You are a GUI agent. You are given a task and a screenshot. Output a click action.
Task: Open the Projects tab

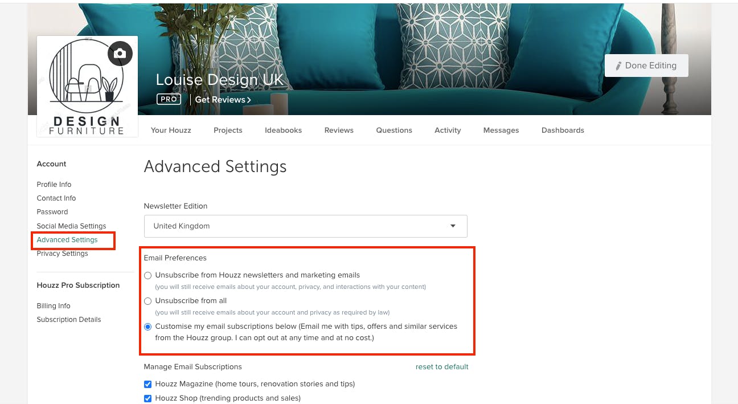click(228, 130)
